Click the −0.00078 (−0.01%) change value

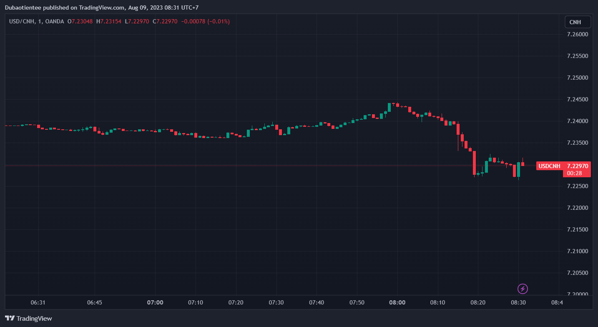click(x=205, y=21)
